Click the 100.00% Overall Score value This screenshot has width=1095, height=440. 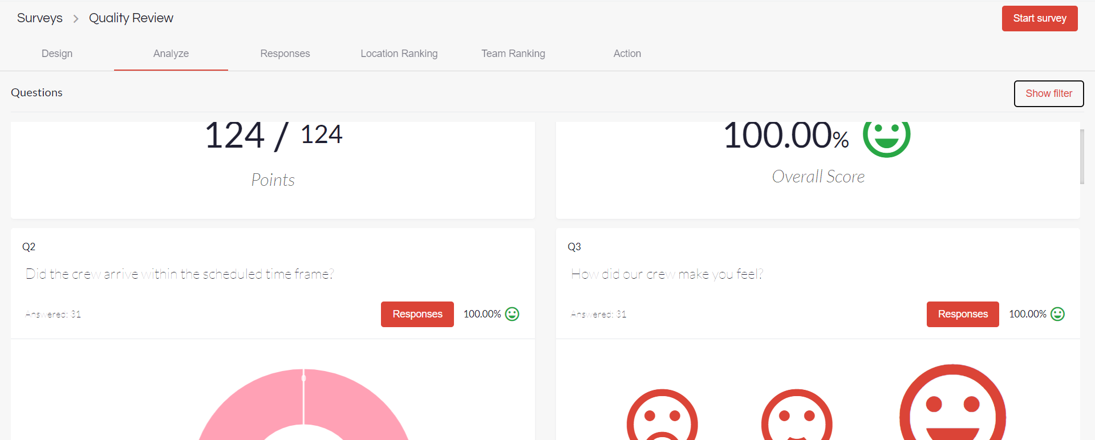[x=786, y=136]
